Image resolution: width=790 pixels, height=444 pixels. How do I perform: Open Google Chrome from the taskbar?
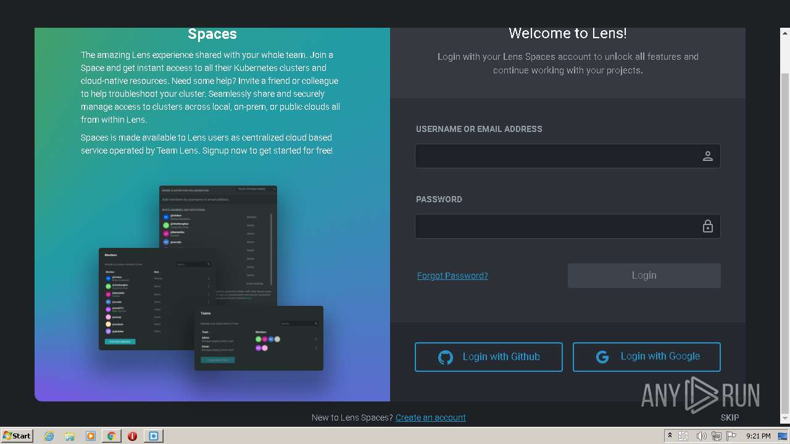click(112, 436)
